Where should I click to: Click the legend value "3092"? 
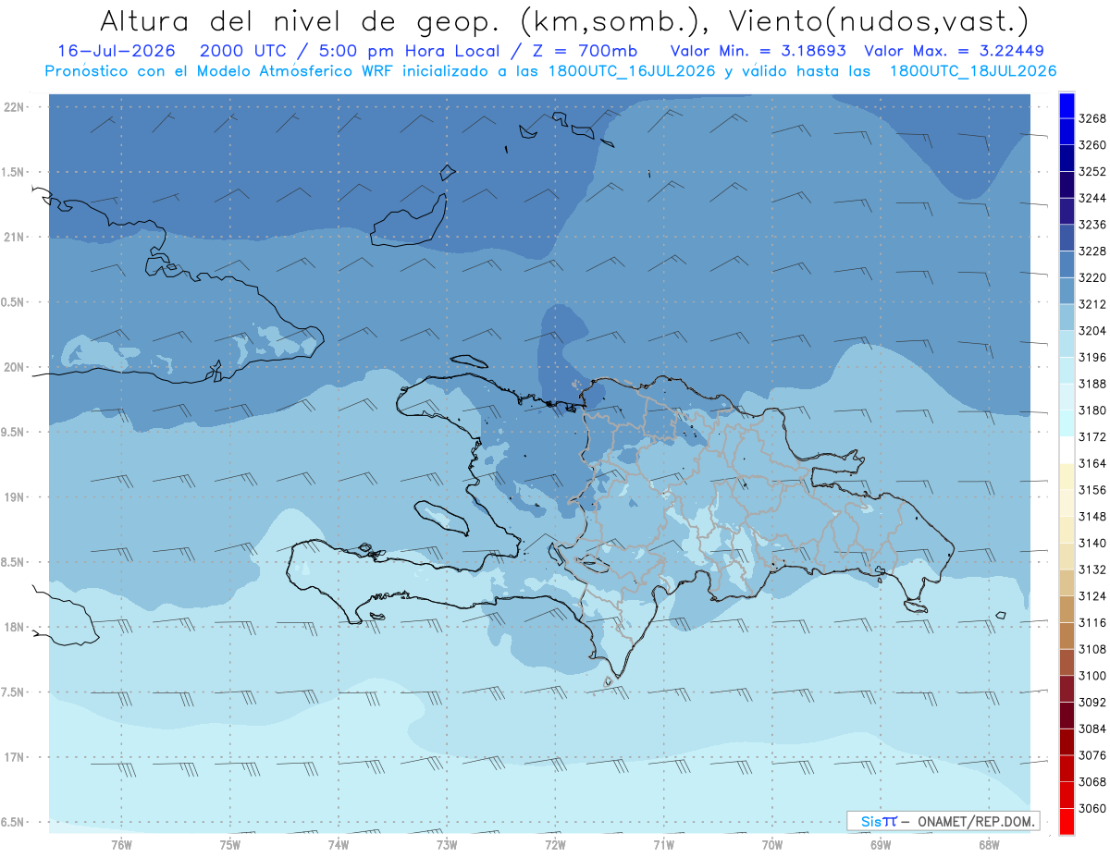point(1092,703)
